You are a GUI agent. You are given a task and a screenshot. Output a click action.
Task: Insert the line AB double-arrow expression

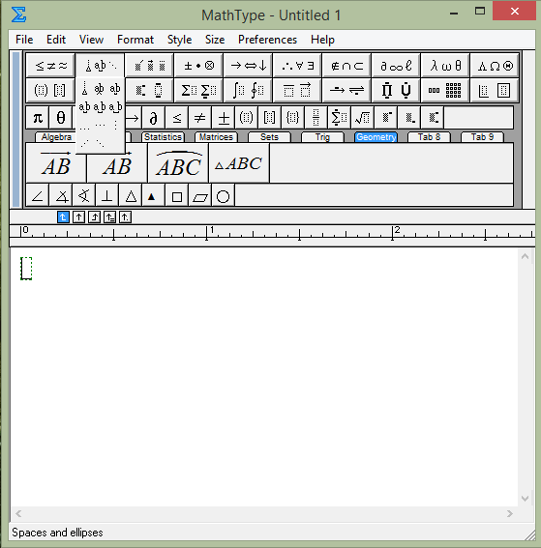tap(117, 163)
